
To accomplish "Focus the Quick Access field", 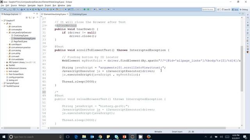I will coord(208,9).
